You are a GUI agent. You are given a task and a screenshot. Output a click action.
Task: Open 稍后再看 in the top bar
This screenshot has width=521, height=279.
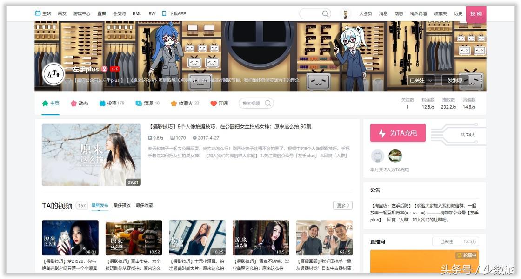point(419,13)
